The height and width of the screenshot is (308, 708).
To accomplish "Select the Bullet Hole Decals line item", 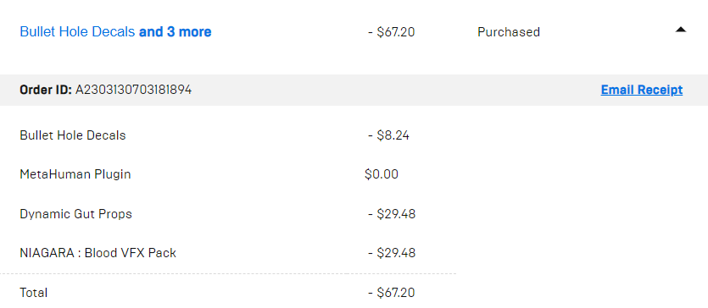I will point(73,135).
